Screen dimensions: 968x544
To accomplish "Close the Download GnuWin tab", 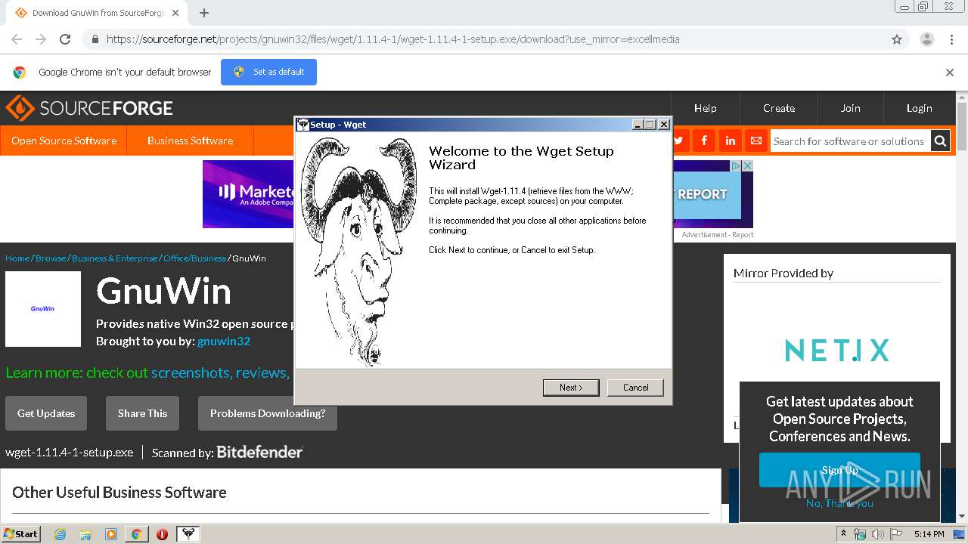I will (175, 13).
